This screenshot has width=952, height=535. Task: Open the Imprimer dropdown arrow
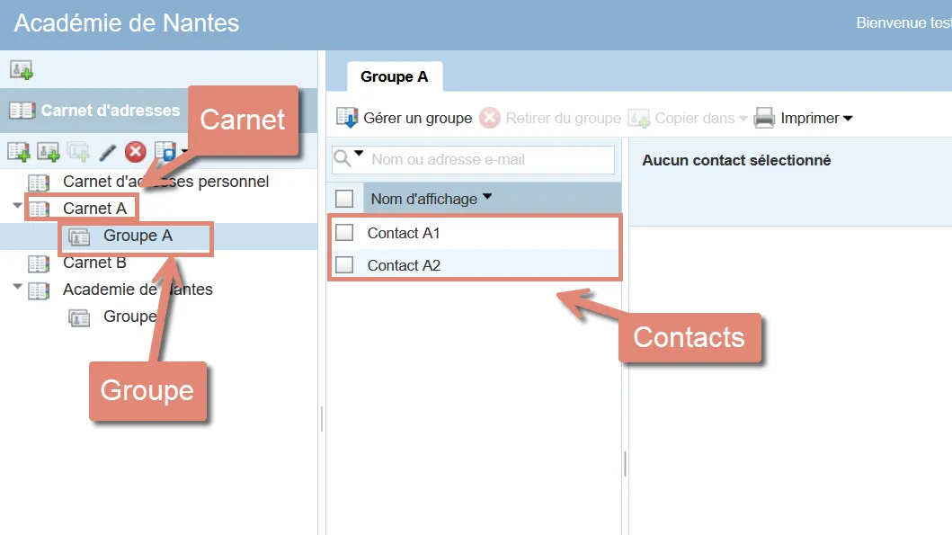(849, 118)
